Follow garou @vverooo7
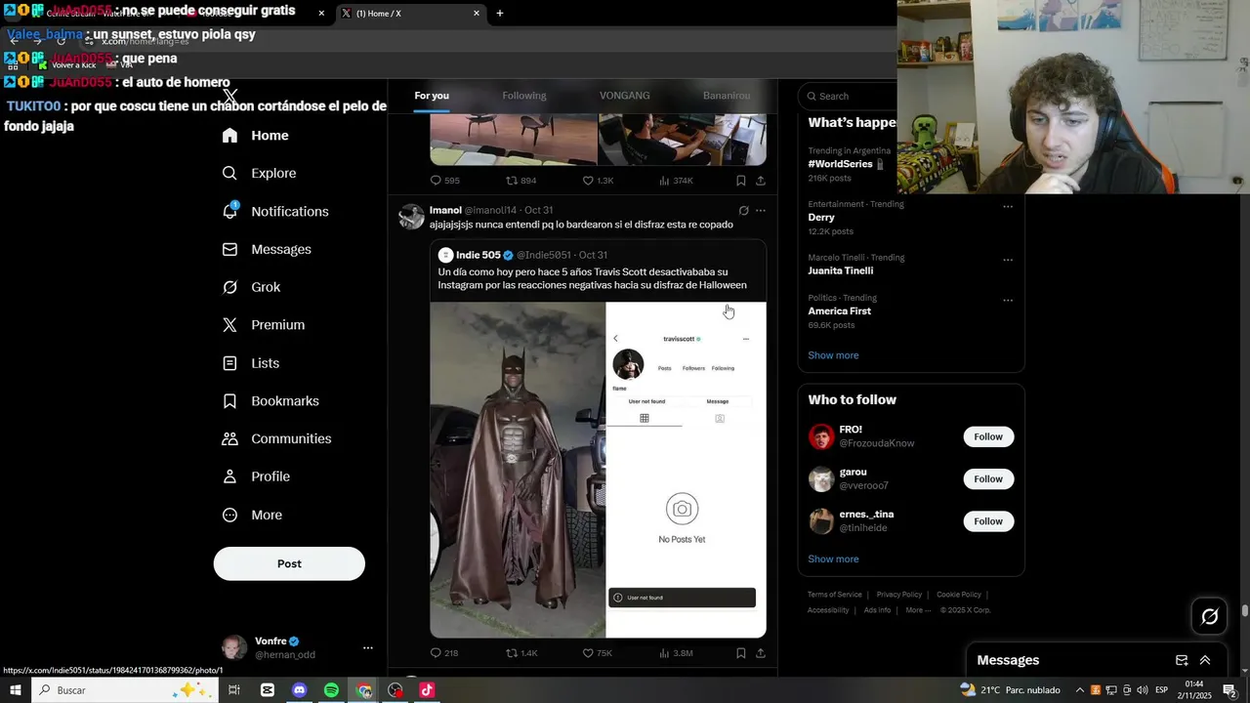The height and width of the screenshot is (703, 1250). [x=988, y=478]
